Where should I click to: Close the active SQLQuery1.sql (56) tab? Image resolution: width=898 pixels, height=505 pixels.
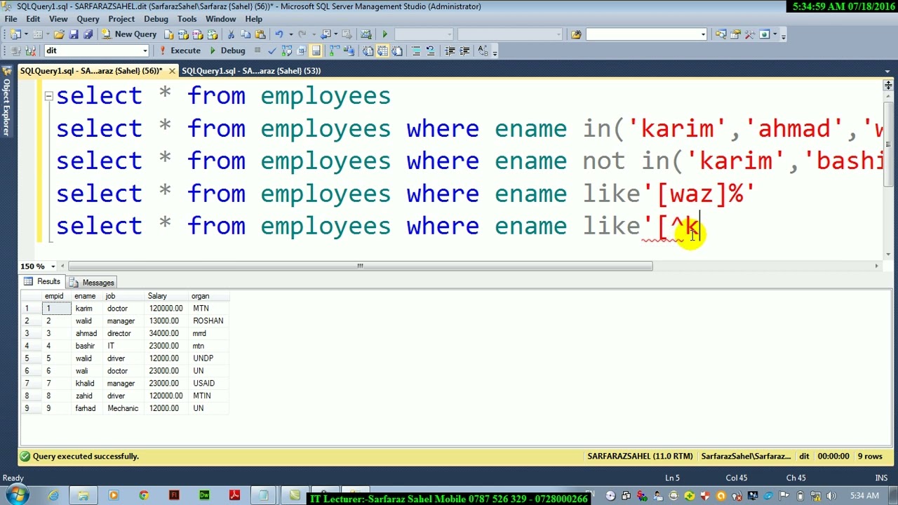pyautogui.click(x=172, y=71)
